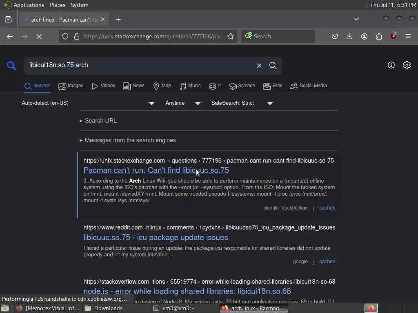
Task: Open the Firefox View icon
Action: (8, 20)
